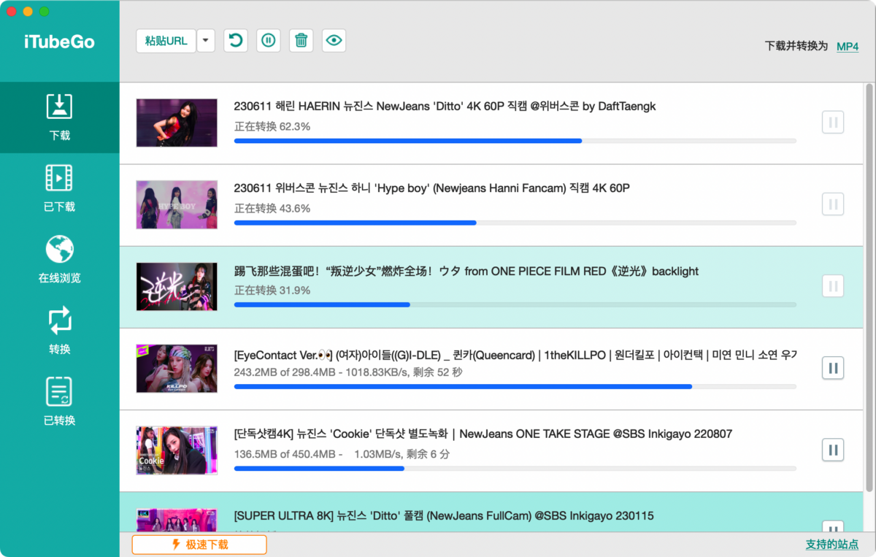This screenshot has height=557, width=876.
Task: Click the resume-all circular arrow icon
Action: (x=235, y=41)
